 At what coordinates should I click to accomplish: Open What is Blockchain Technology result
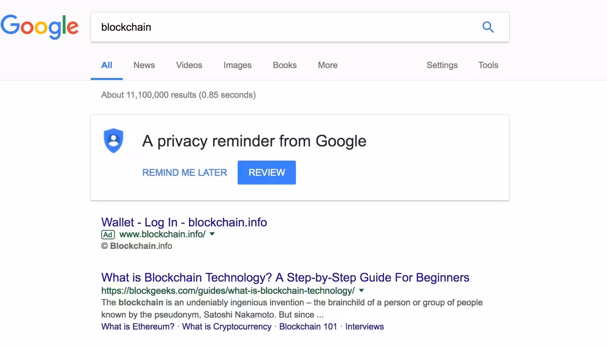coord(285,278)
